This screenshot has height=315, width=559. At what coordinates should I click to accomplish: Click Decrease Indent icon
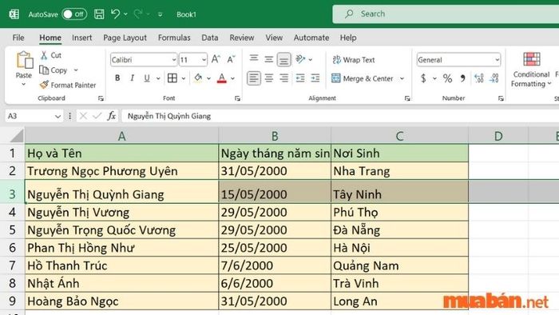(x=300, y=78)
